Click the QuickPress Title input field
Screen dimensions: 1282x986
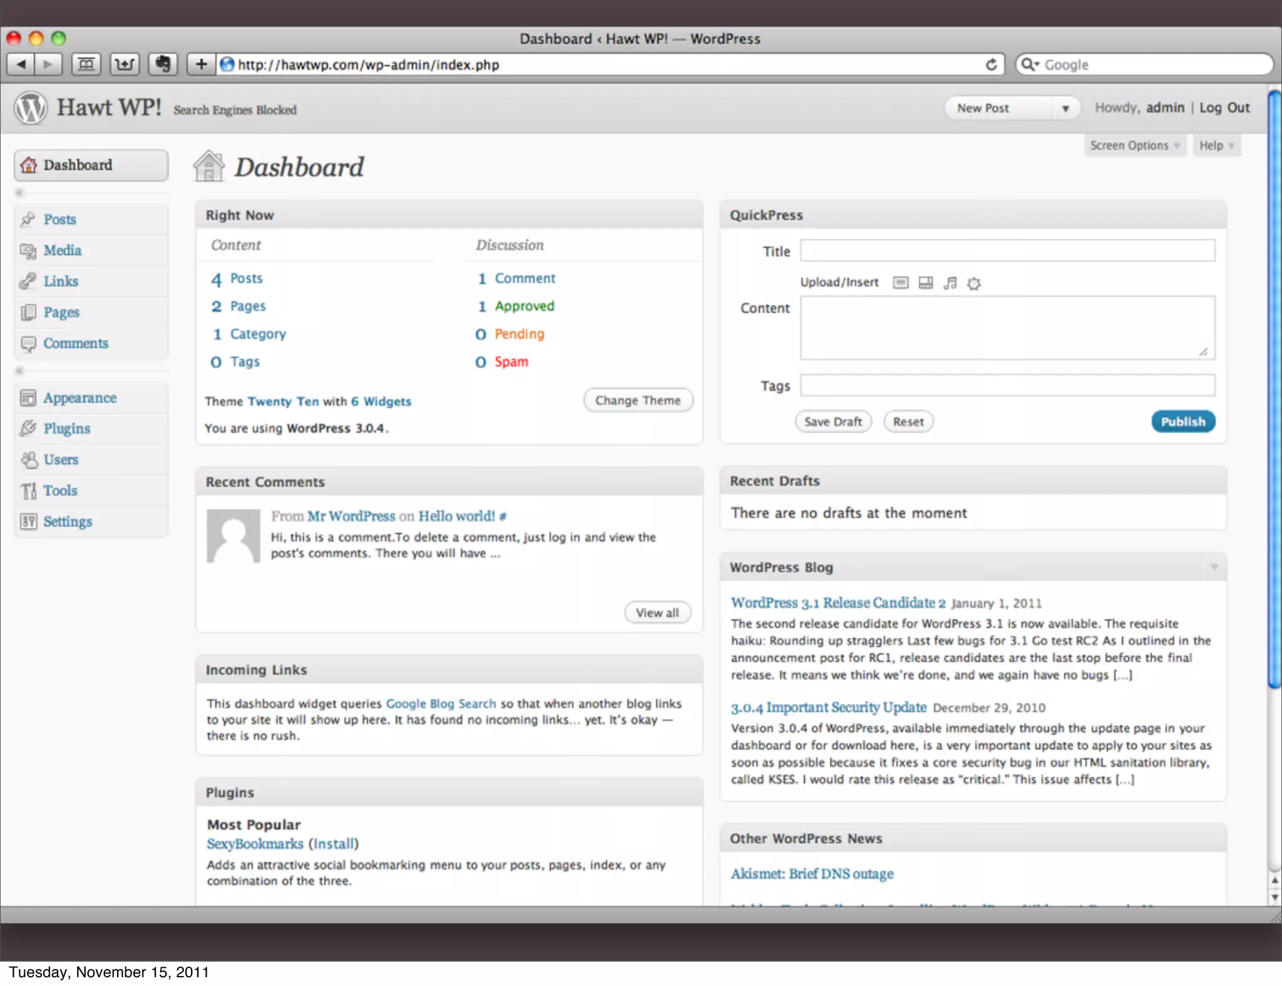coord(1007,251)
